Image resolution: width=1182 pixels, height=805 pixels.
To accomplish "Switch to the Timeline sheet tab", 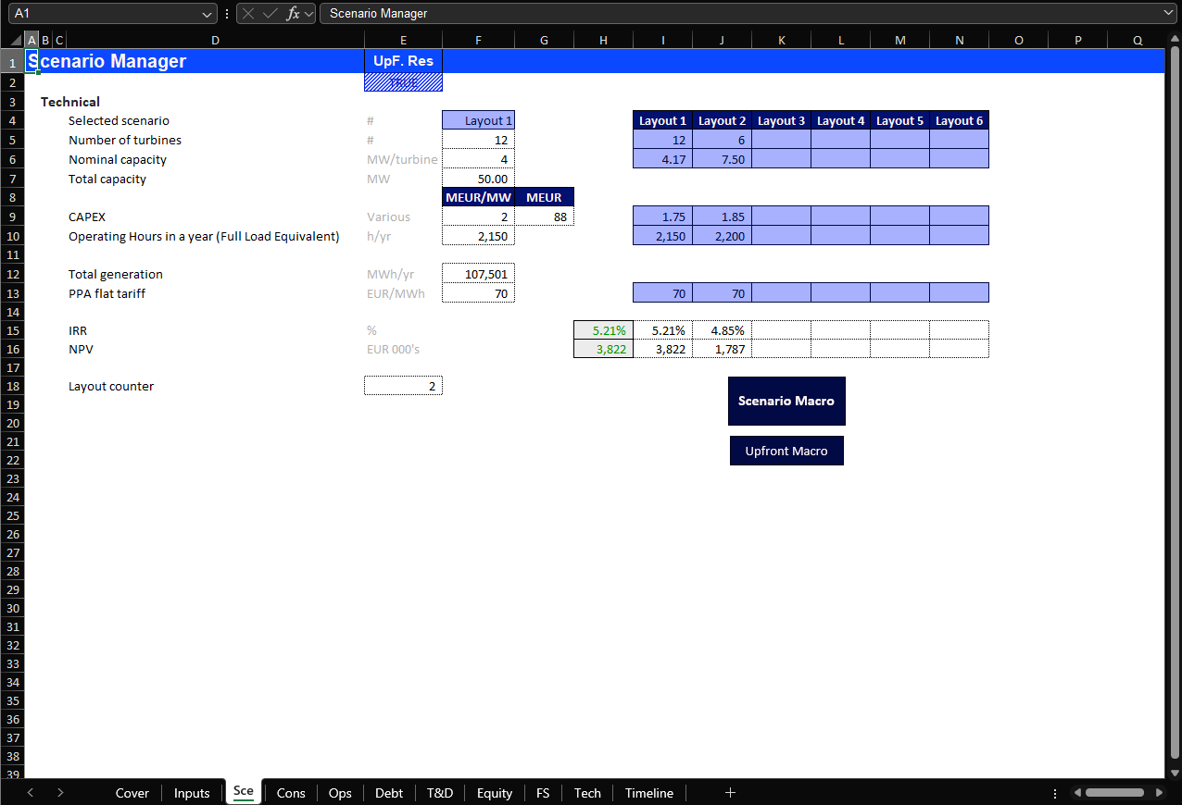I will pyautogui.click(x=648, y=793).
